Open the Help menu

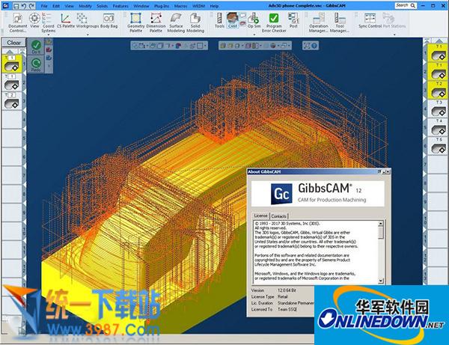coord(214,6)
